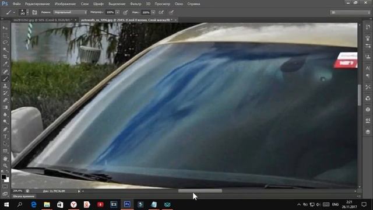Viewport: 373px width, 210px height.
Task: Click the flow value field
Action: 146,12
